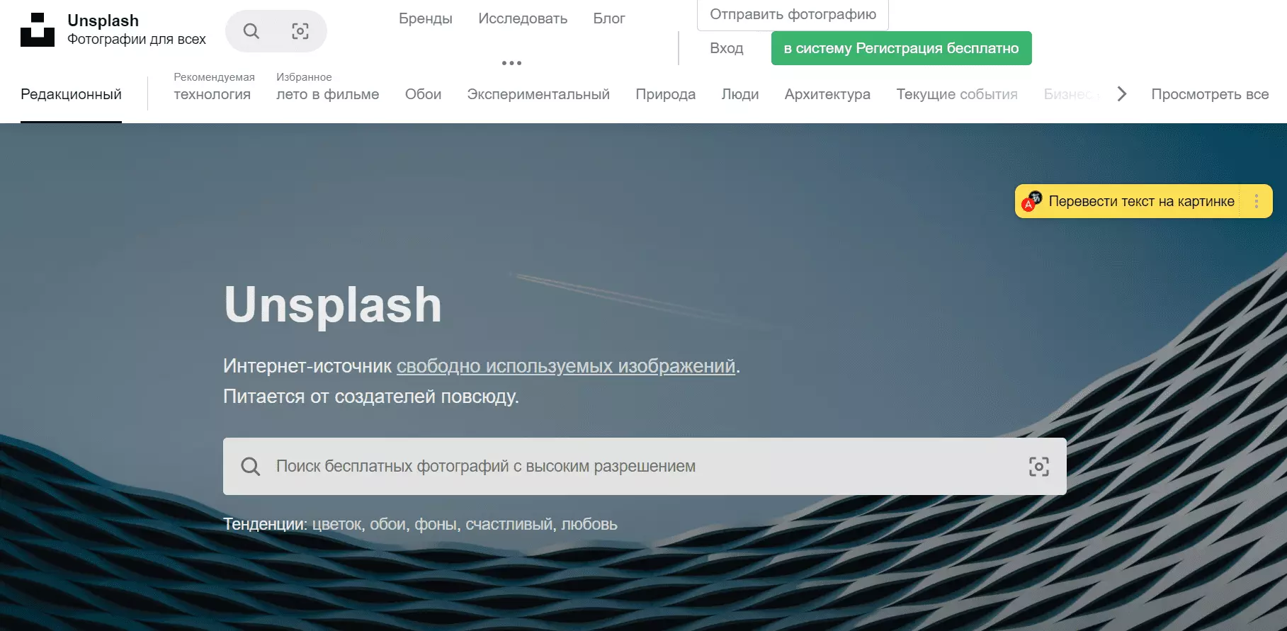Click the translator icon on yellow badge

(1031, 202)
